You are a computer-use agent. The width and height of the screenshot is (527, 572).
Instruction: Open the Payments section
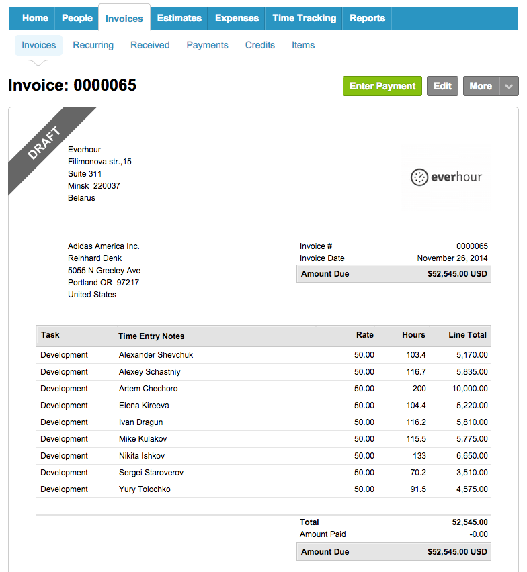pyautogui.click(x=207, y=45)
